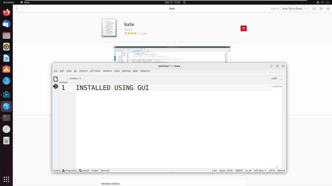Click the notification bell in top bar

(184, 2)
